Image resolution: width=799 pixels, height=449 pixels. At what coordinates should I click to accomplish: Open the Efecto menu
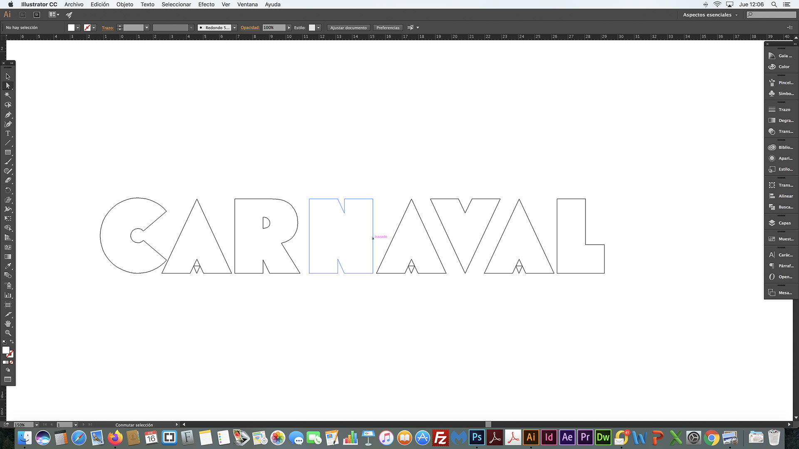(206, 4)
